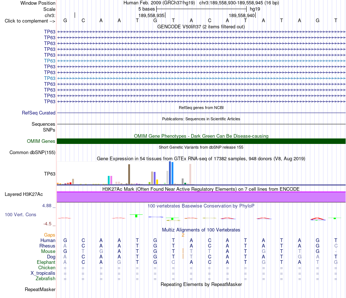The image size is (346, 298).
Task: Click the tall dark blue GTEx expression bar
Action: point(170,173)
